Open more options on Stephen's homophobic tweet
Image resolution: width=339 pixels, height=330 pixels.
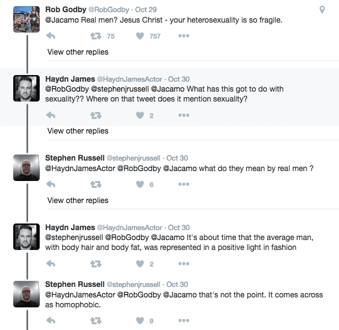coord(184,320)
